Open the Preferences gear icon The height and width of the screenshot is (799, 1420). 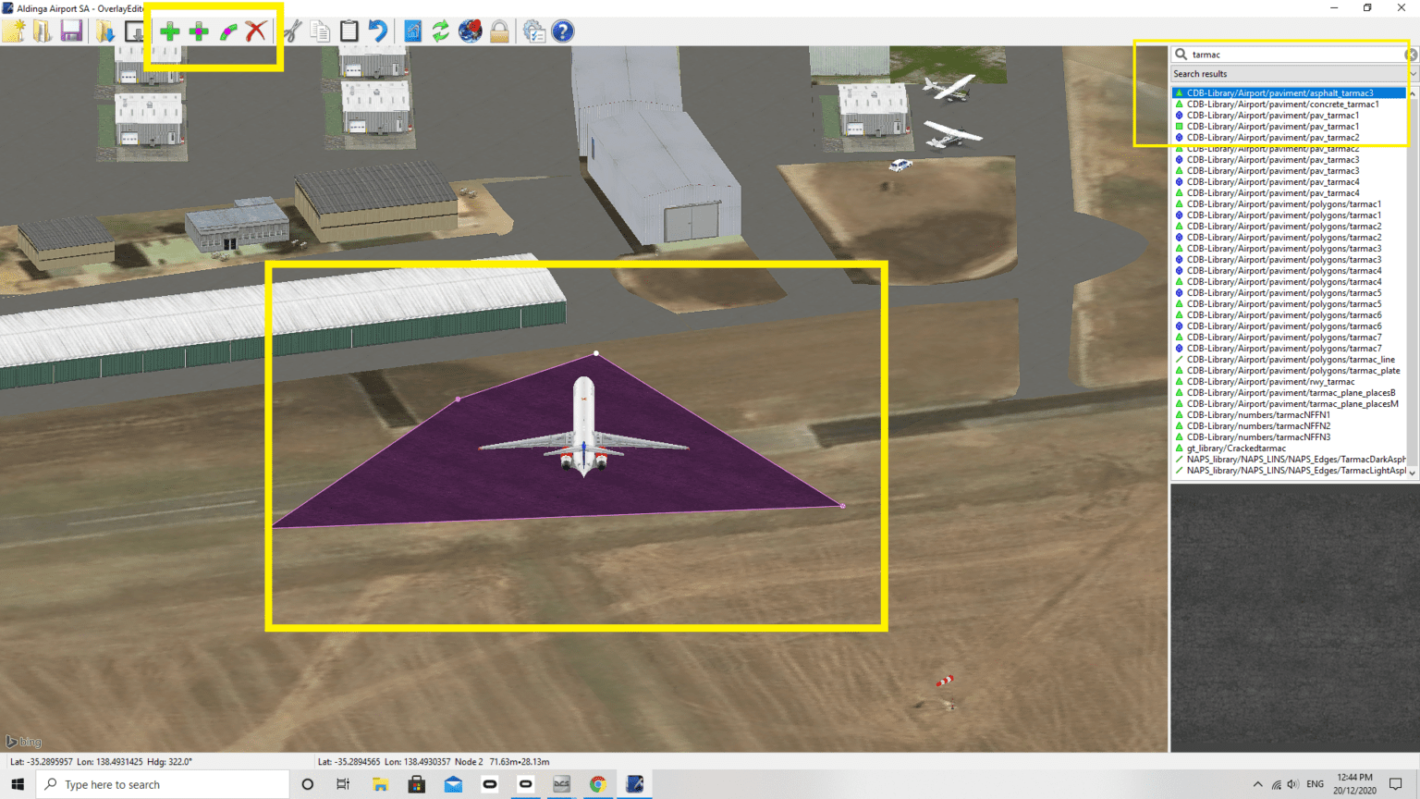click(533, 31)
